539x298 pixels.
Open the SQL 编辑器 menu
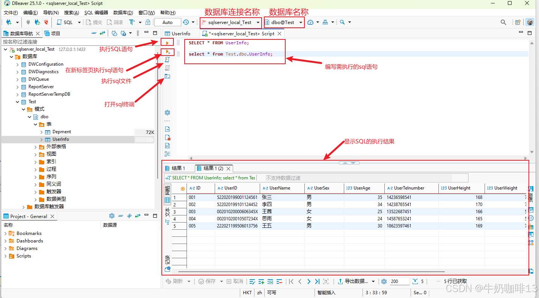tap(96, 12)
